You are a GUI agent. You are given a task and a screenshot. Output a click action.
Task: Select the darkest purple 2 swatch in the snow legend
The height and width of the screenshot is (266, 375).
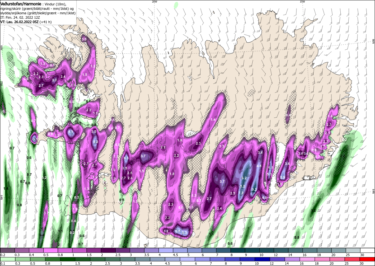click(x=108, y=250)
